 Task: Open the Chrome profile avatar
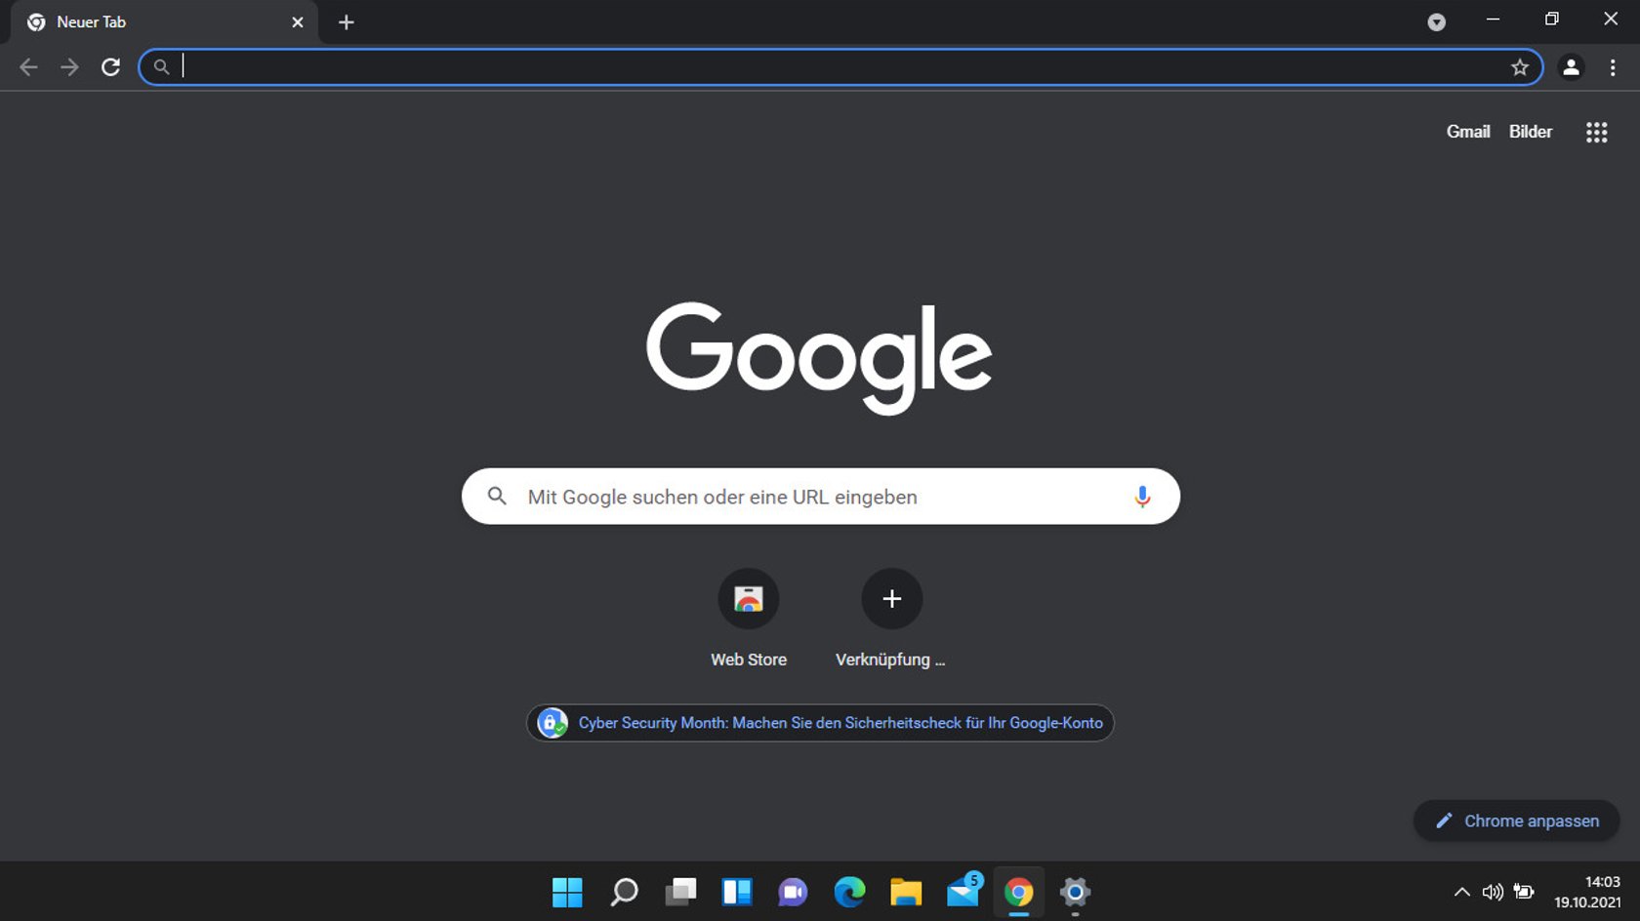(x=1571, y=67)
